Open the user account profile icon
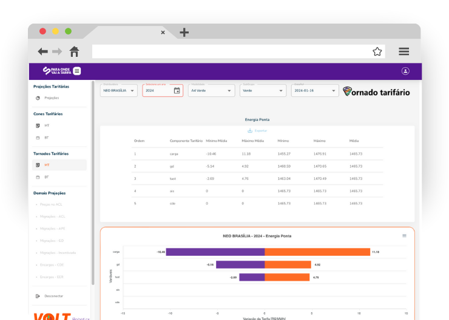Viewport: 449px width, 320px height. (405, 71)
